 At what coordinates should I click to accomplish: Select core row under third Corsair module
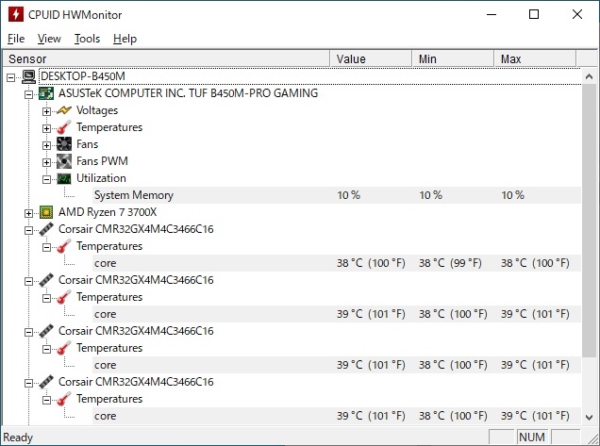point(337,365)
